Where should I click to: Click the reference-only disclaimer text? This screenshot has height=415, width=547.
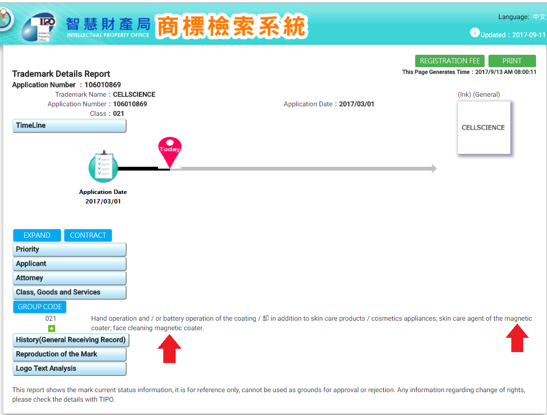(269, 395)
